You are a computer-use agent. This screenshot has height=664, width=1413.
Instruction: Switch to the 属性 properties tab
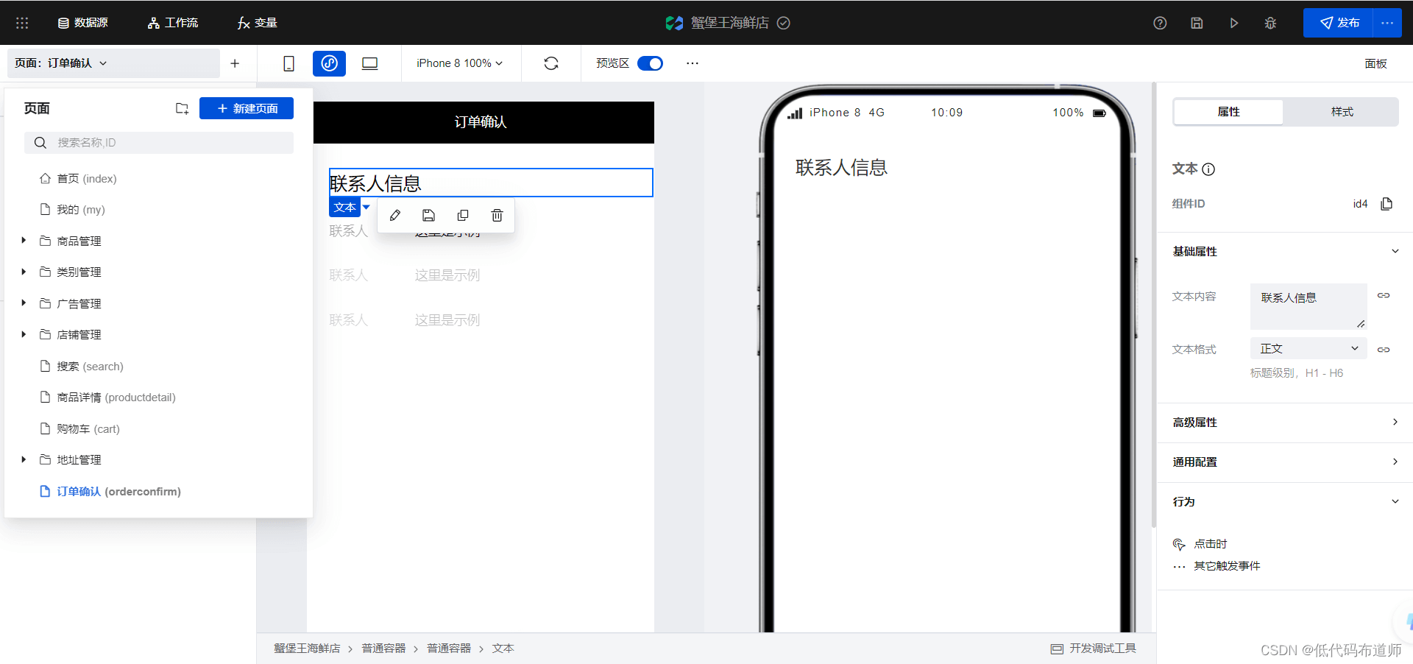coord(1228,112)
